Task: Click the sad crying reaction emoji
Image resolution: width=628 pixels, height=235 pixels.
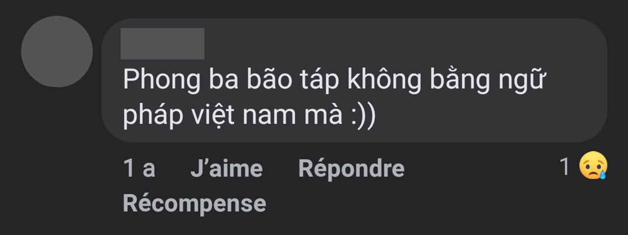Action: coord(593,166)
